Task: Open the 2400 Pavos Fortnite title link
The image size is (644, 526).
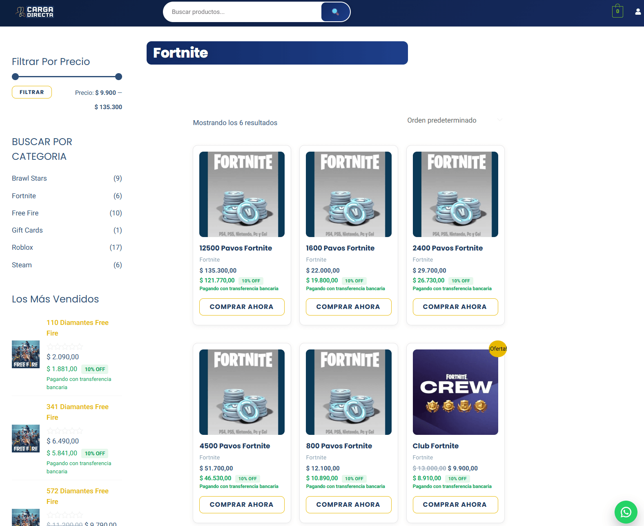Action: [x=448, y=248]
